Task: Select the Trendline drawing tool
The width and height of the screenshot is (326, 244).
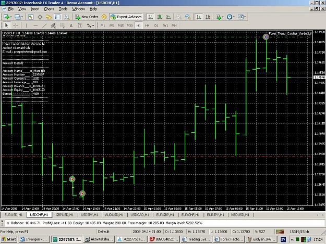Action: point(44,25)
